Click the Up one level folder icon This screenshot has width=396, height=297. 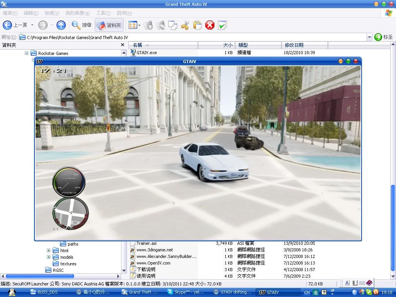click(x=61, y=25)
